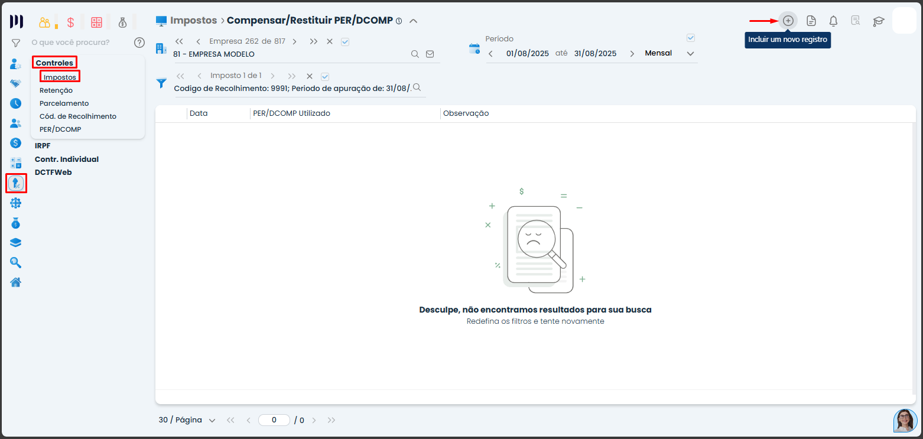Toggle the Período checkbox
Viewport: 923px width, 439px height.
click(x=691, y=38)
